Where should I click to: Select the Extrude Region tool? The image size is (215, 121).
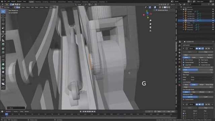3,45
